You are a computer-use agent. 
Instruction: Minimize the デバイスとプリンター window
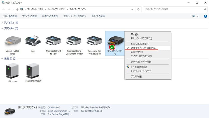click(188, 3)
